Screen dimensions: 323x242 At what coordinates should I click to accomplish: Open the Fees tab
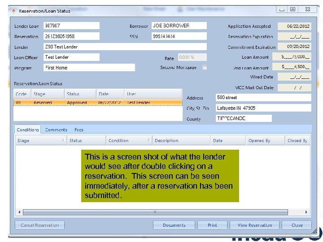[79, 130]
